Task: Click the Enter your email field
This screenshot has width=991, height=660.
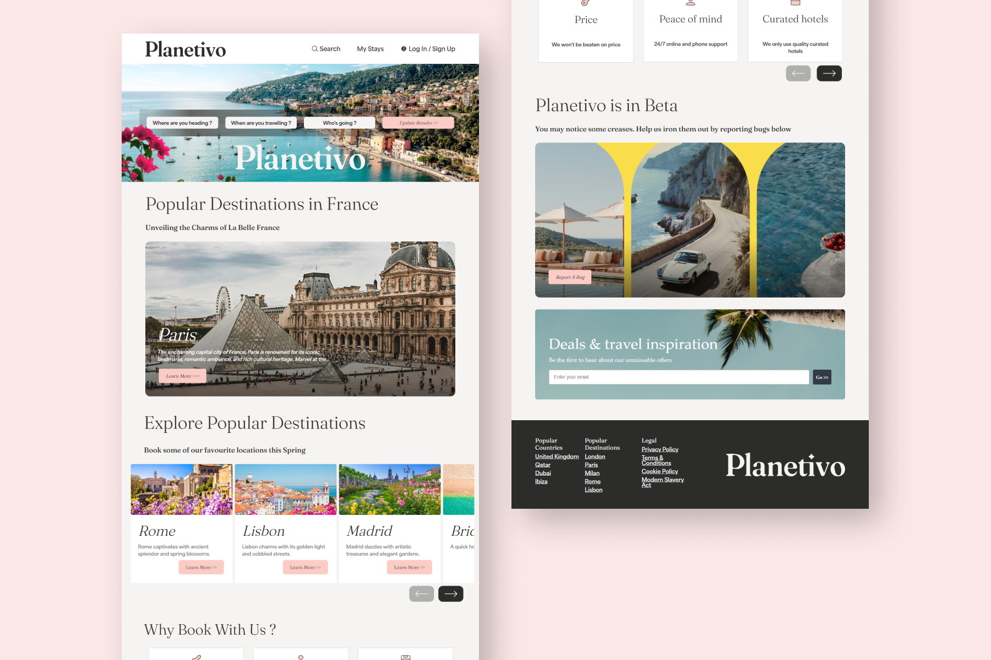Action: (x=678, y=377)
